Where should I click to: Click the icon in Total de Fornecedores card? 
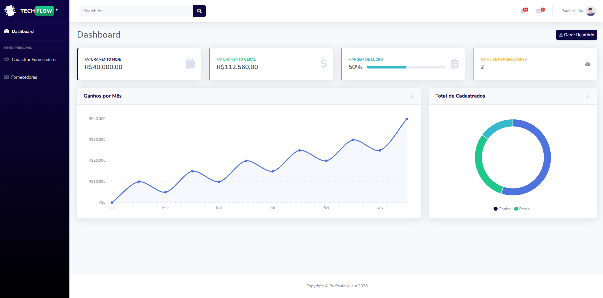coord(588,64)
